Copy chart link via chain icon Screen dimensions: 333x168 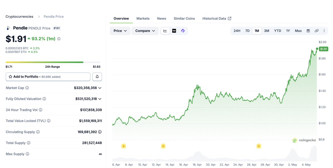pyautogui.click(x=317, y=31)
